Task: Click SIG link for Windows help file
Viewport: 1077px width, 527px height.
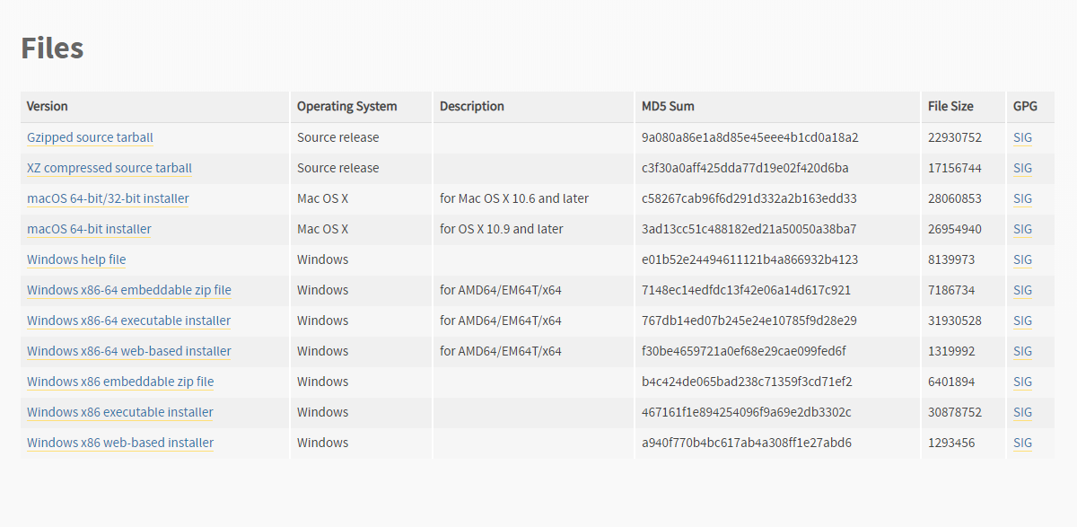Action: pyautogui.click(x=1022, y=259)
